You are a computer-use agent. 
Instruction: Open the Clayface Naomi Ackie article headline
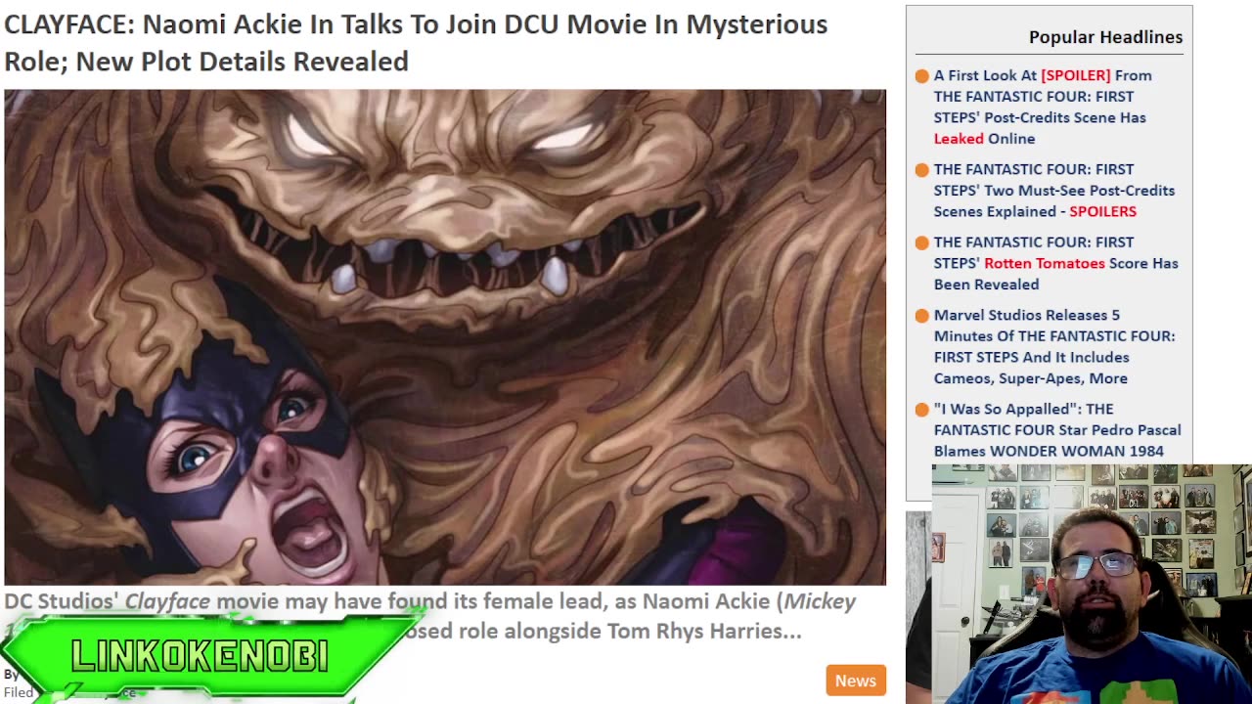[416, 42]
